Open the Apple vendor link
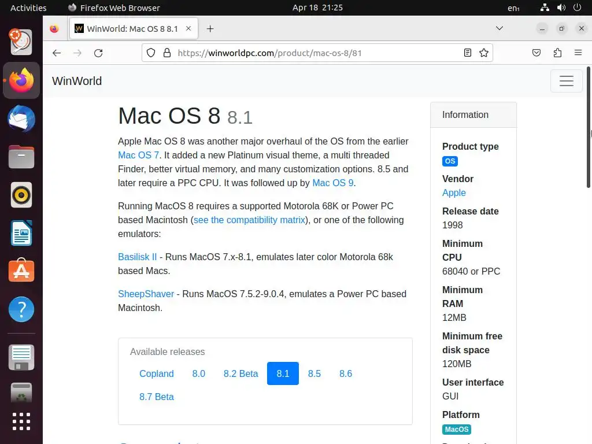Viewport: 592px width, 444px height. click(x=454, y=193)
